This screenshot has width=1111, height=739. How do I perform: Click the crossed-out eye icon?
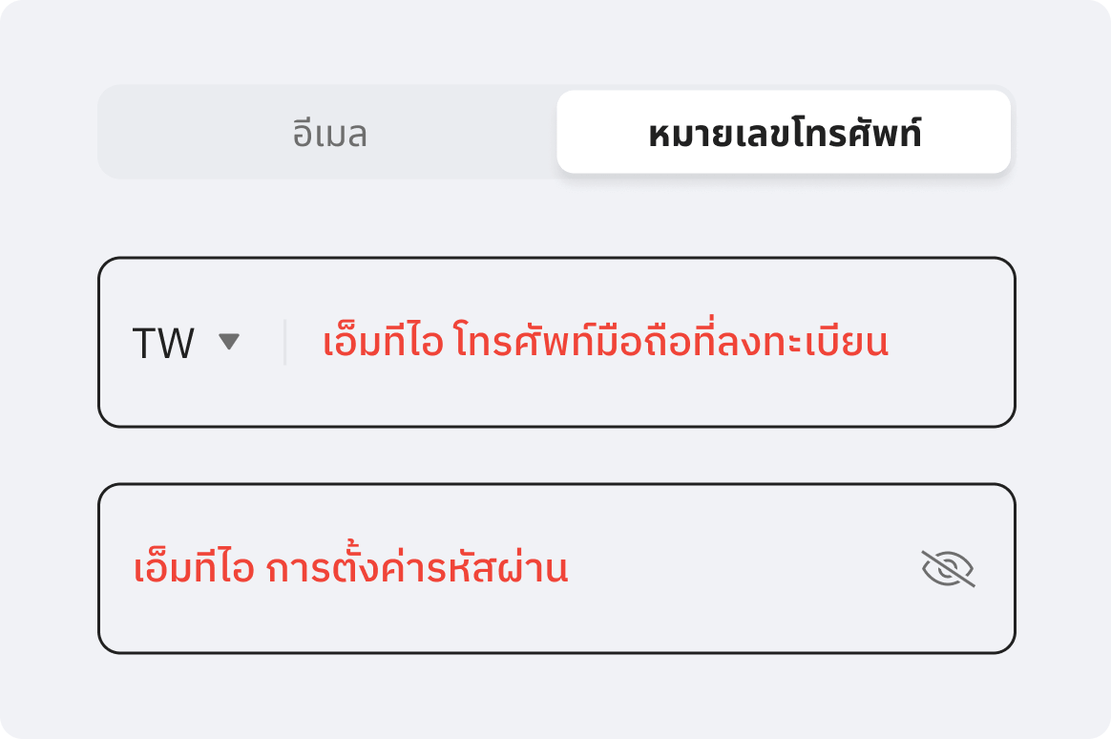point(948,568)
